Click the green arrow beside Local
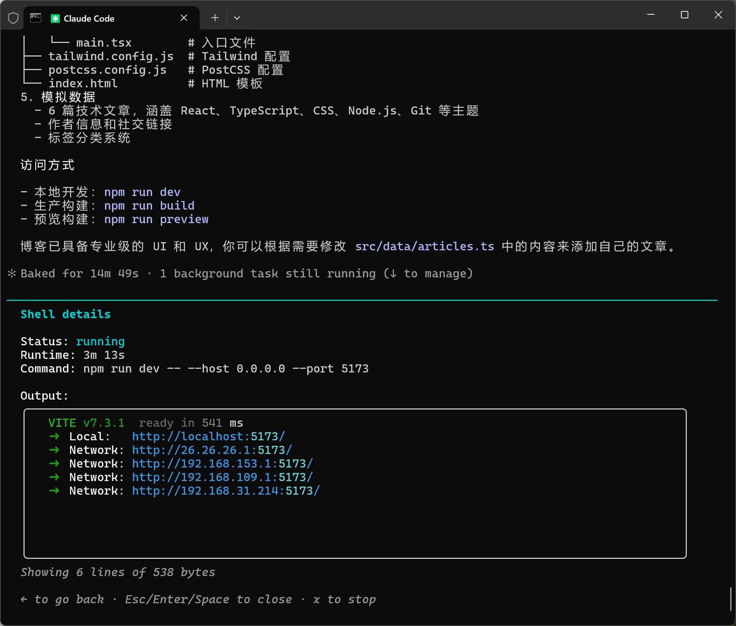 pyautogui.click(x=54, y=436)
